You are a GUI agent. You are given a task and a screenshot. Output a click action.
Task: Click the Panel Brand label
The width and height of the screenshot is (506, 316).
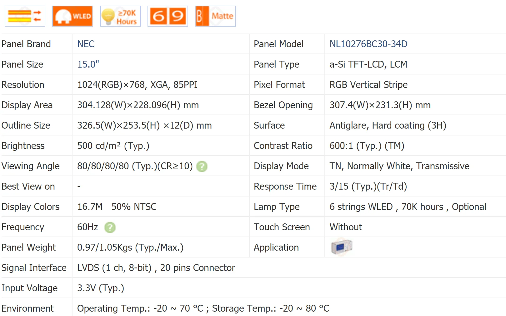point(26,44)
